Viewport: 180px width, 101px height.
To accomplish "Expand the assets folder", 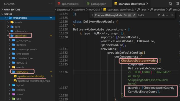I will tap(8, 22).
